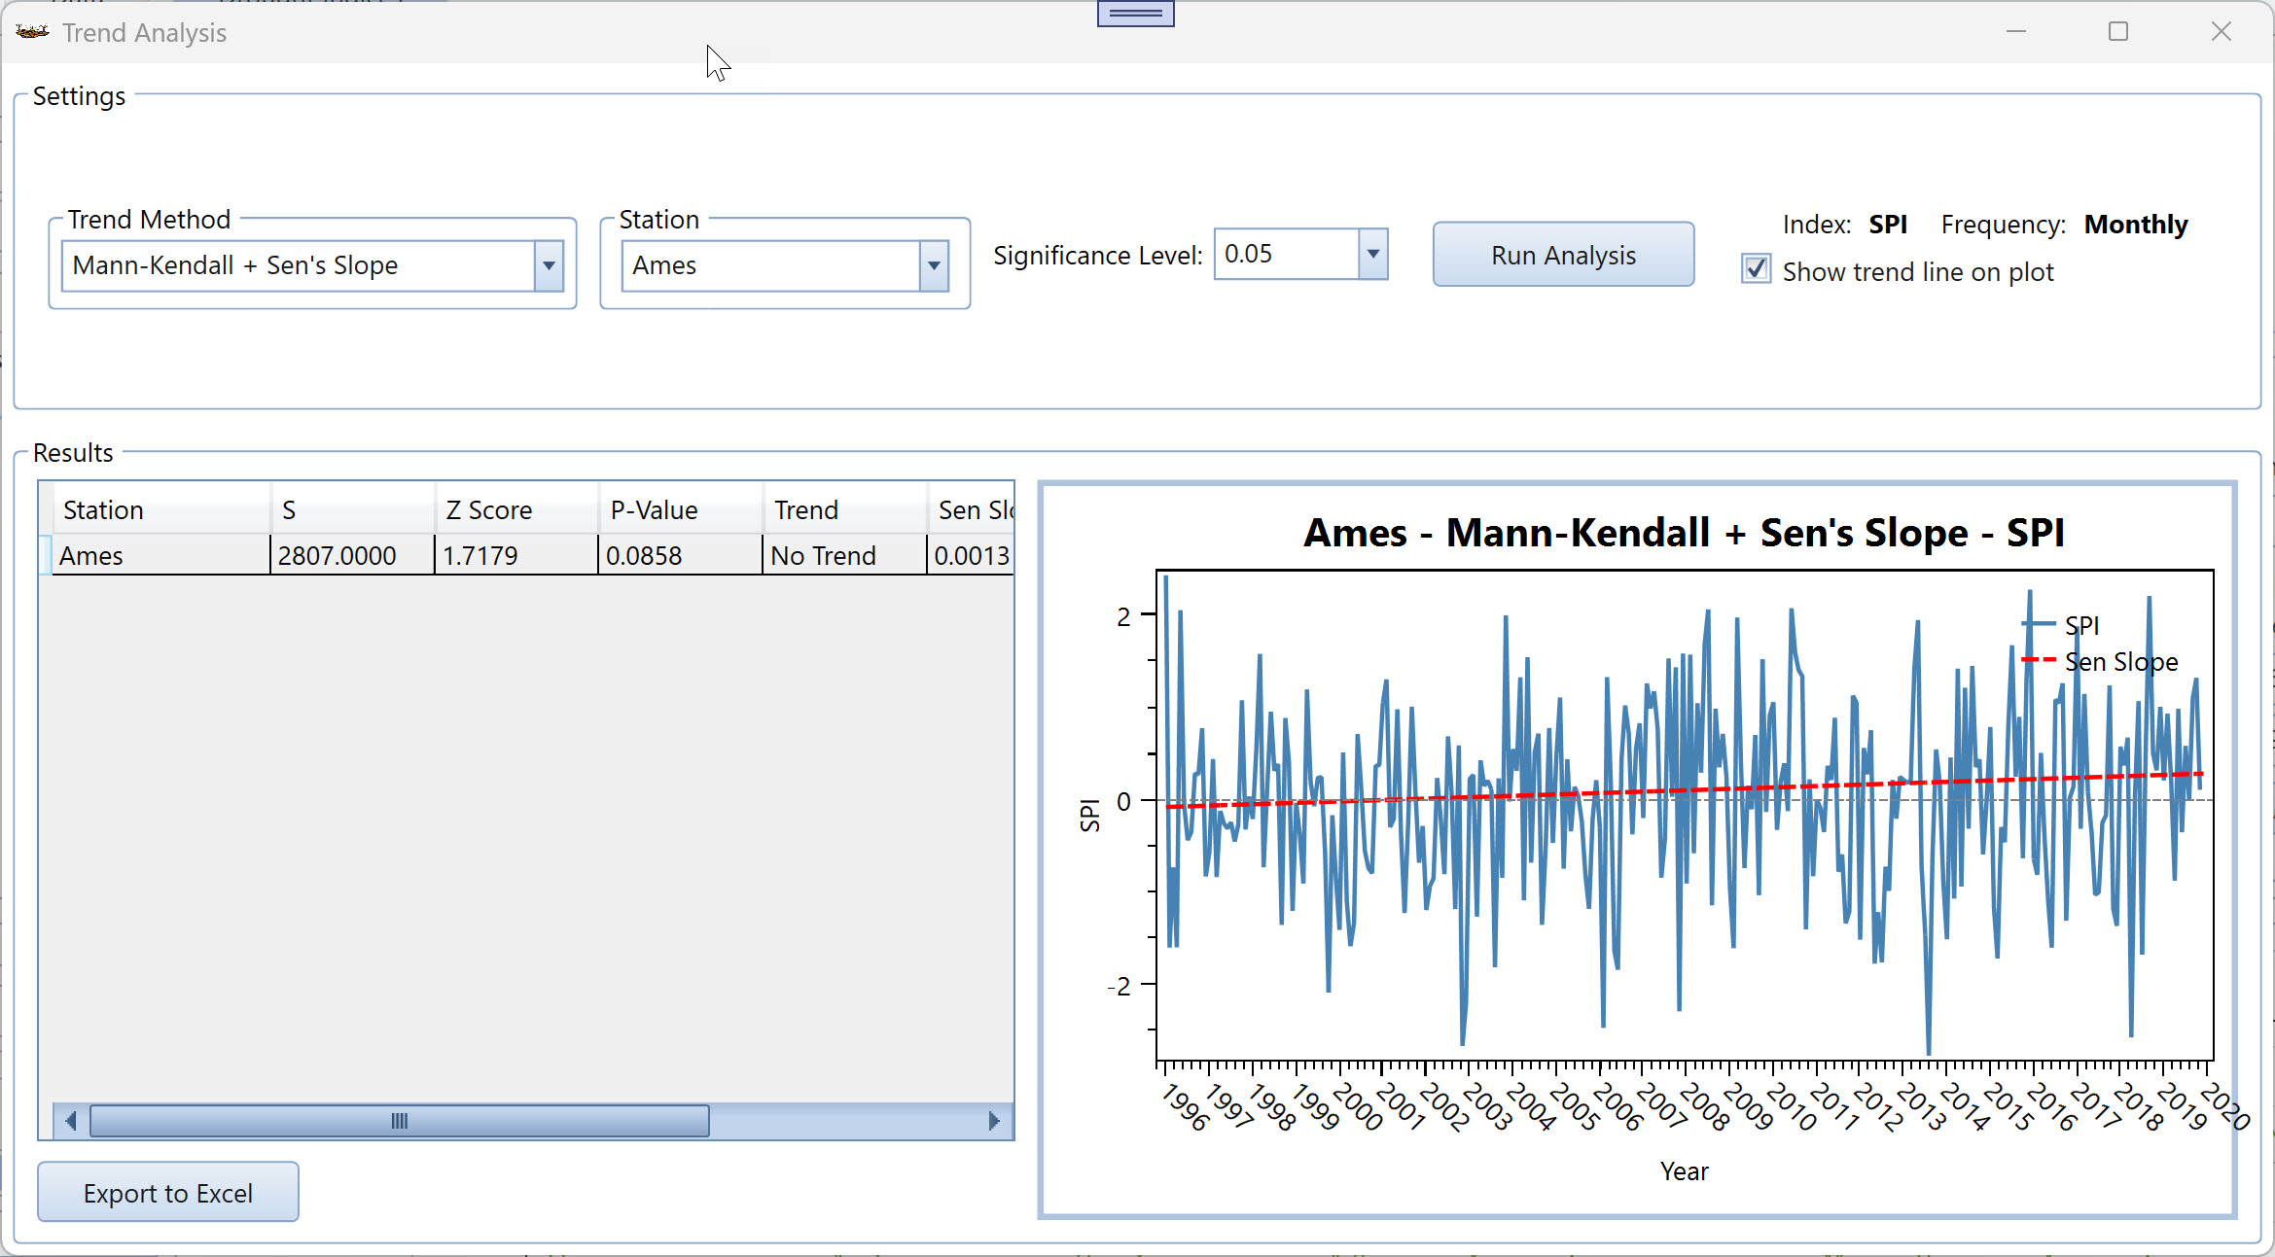2275x1257 pixels.
Task: Click the SPI index value in settings
Action: click(1888, 225)
